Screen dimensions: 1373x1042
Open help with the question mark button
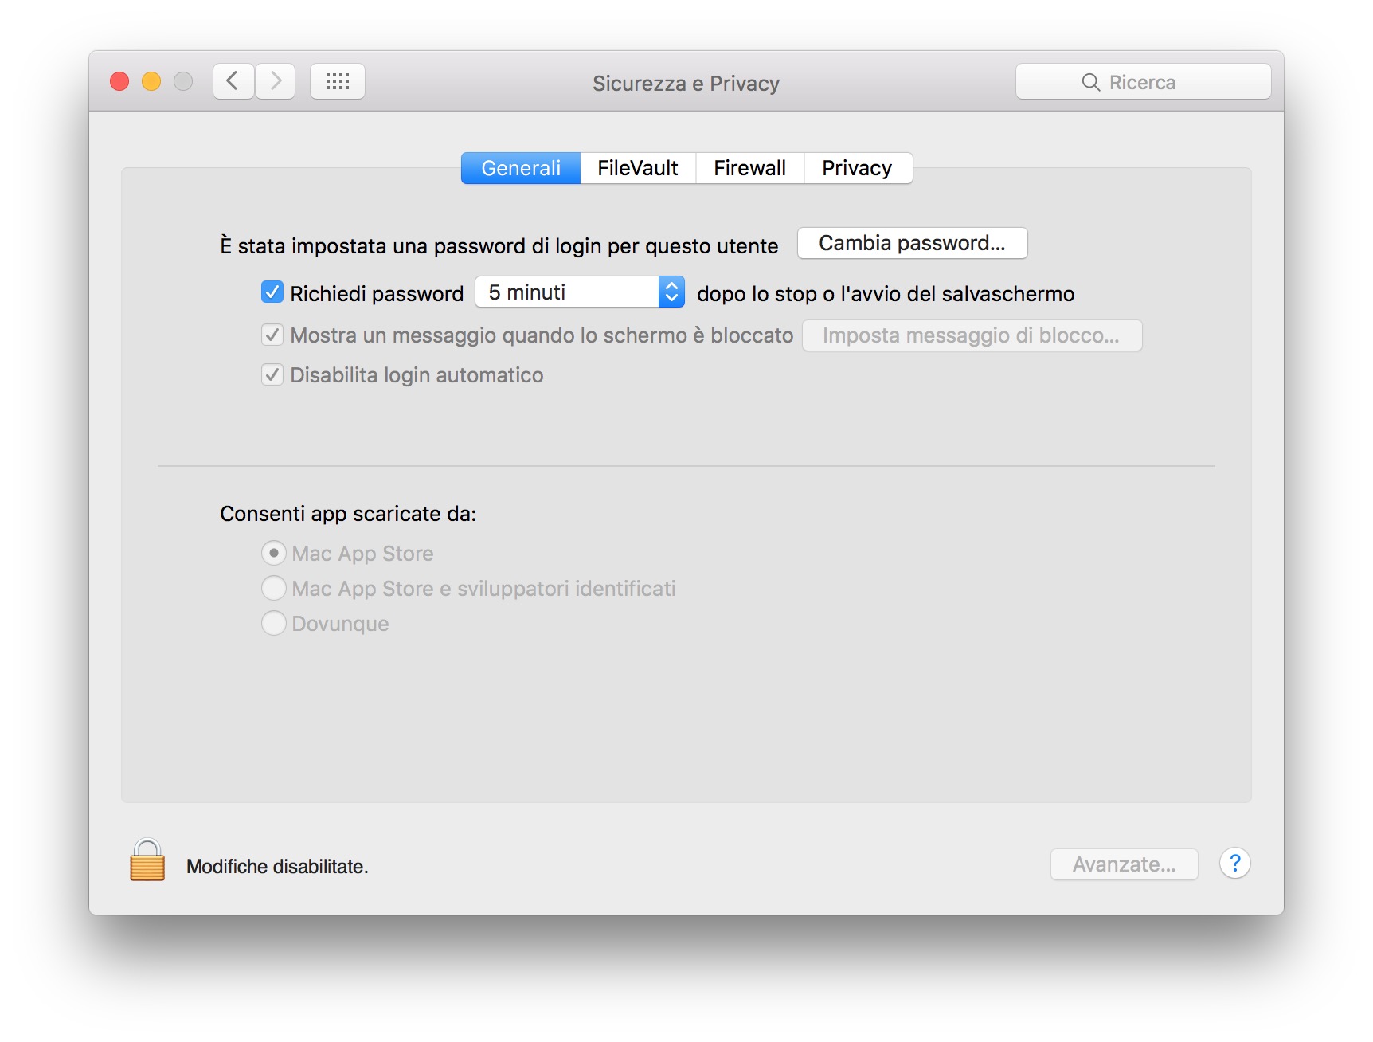click(x=1234, y=864)
